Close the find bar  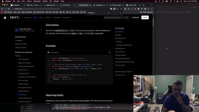click(120, 13)
